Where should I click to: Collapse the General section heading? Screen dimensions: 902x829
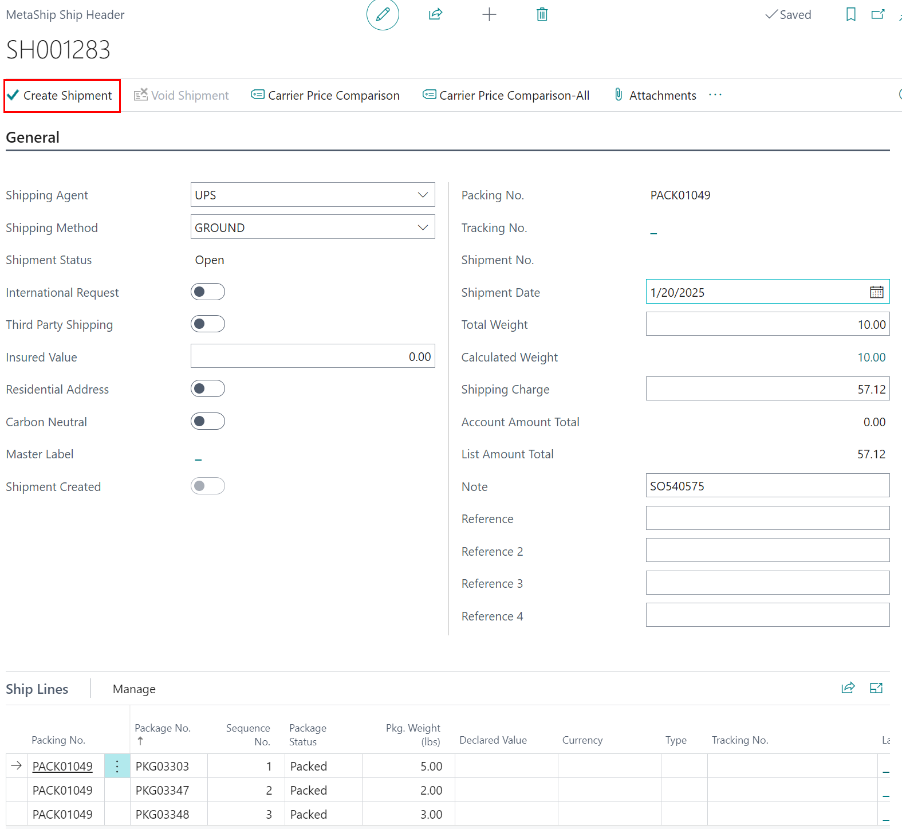coord(33,137)
